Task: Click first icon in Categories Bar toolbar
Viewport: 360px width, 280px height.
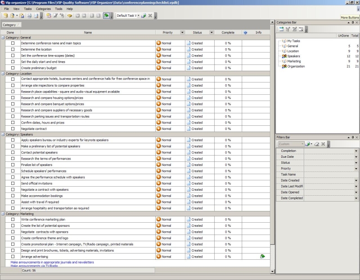Action: tap(280, 29)
